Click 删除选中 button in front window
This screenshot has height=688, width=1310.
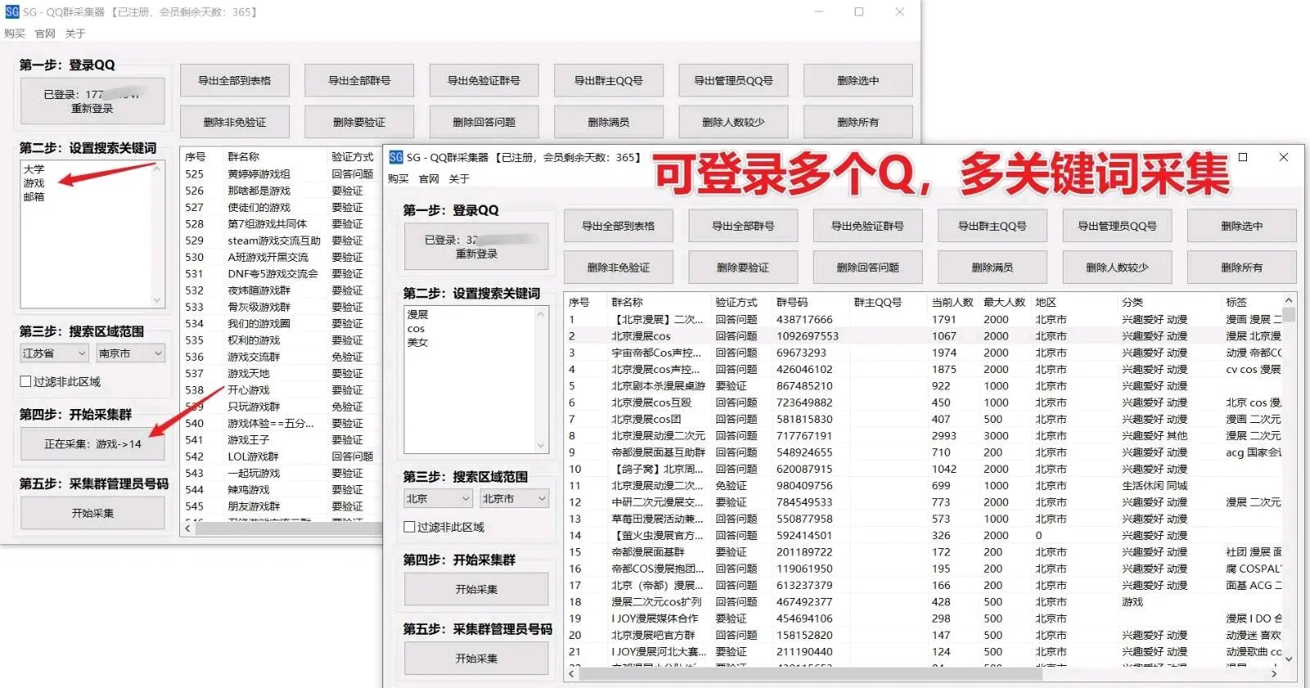click(x=1242, y=226)
